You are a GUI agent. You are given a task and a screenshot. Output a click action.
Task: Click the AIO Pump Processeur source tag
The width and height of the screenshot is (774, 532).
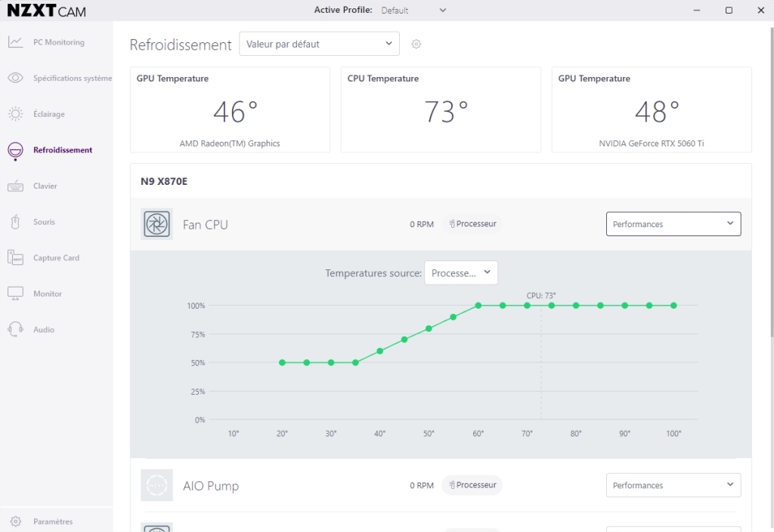click(x=472, y=484)
